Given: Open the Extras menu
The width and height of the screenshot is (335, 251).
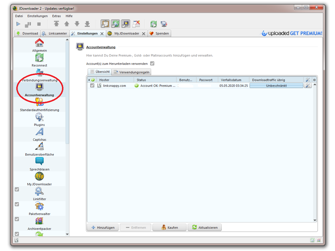Looking at the screenshot, I should coord(56,16).
